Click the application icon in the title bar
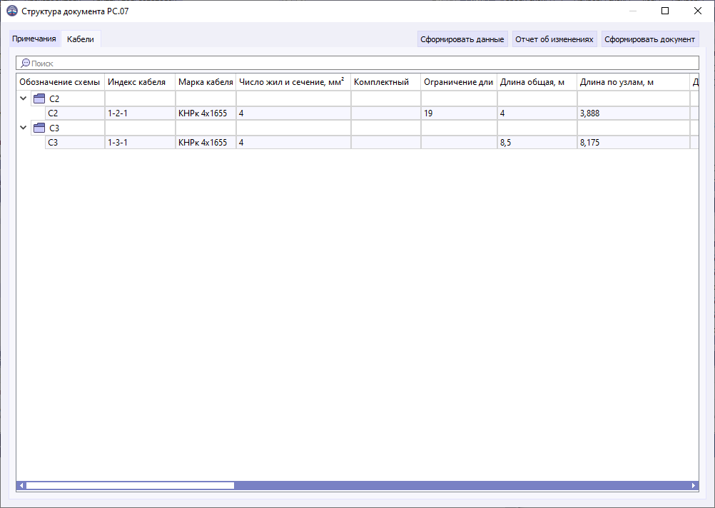Image resolution: width=715 pixels, height=508 pixels. 13,11
